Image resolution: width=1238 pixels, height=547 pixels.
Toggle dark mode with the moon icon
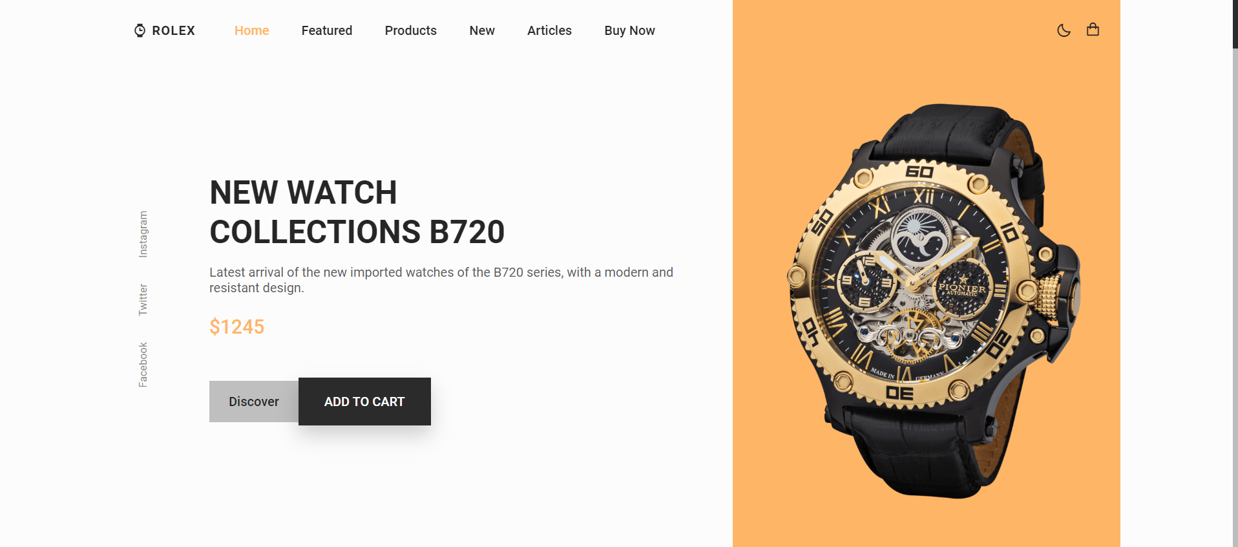tap(1064, 30)
